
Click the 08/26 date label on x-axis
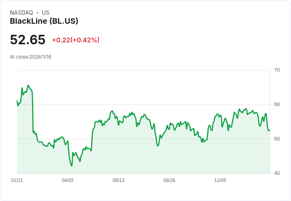pyautogui.click(x=169, y=180)
